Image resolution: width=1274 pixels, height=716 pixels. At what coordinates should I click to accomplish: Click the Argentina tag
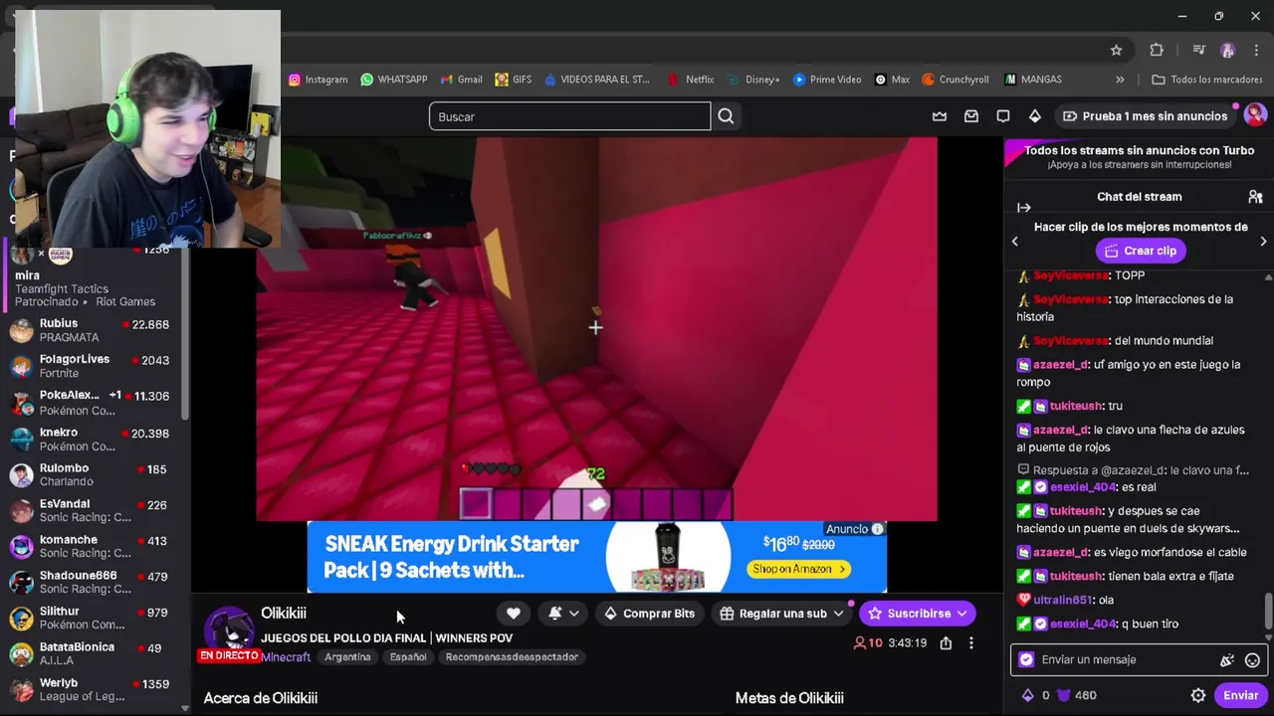(x=347, y=657)
